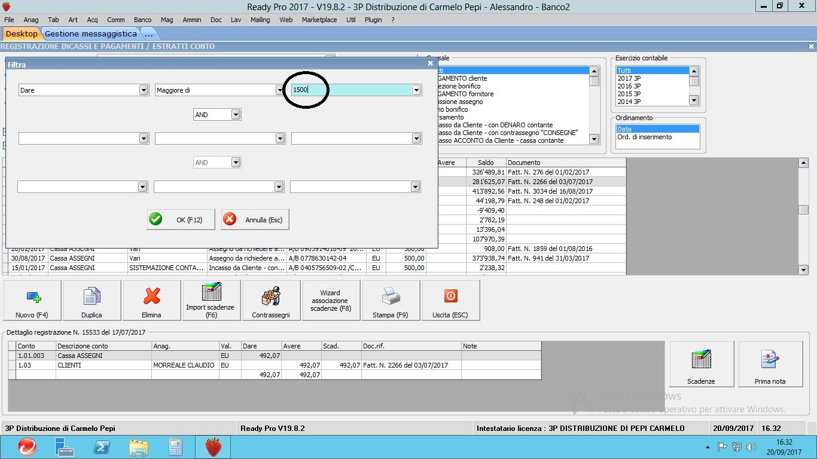The width and height of the screenshot is (817, 459).
Task: Open Trend Micro taskbar icon
Action: click(x=26, y=447)
